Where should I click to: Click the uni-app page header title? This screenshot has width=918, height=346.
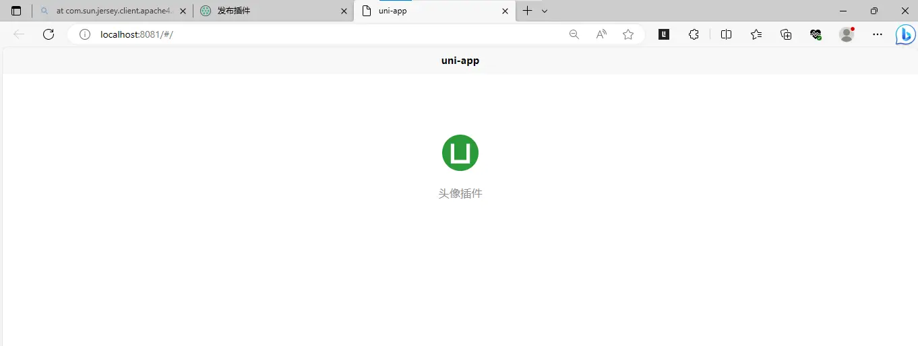pyautogui.click(x=460, y=60)
